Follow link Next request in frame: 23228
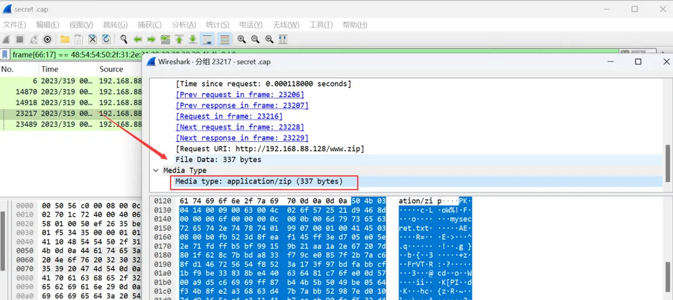The width and height of the screenshot is (673, 300). click(x=240, y=127)
